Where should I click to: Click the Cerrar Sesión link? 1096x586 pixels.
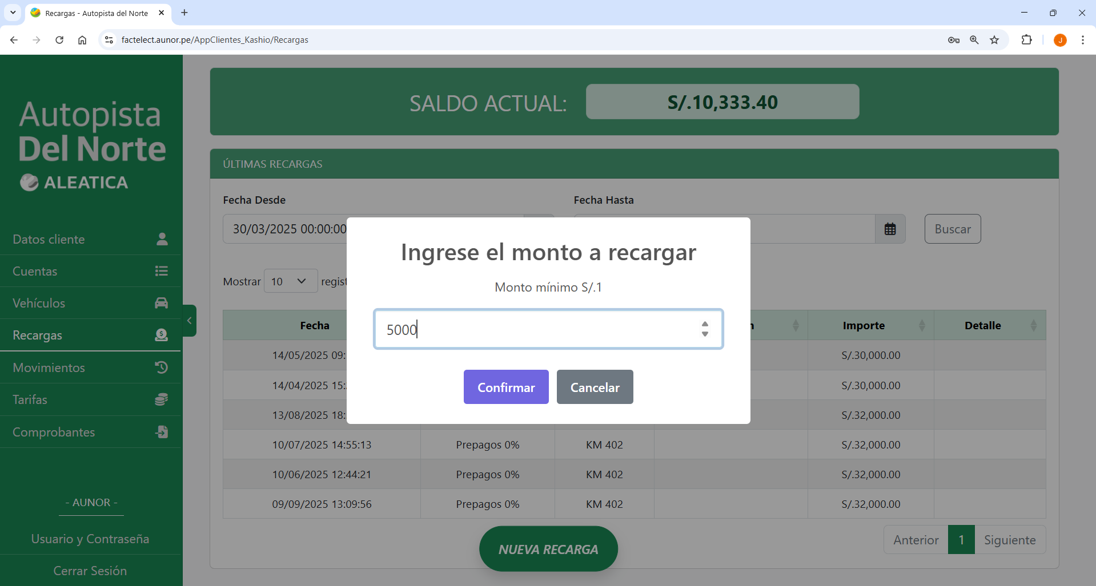click(x=90, y=571)
